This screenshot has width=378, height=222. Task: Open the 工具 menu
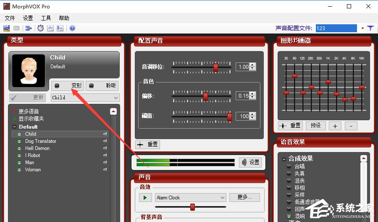coord(46,18)
